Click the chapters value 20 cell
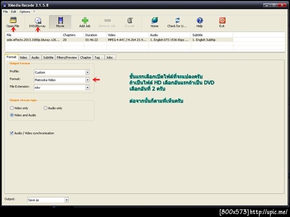This screenshot has height=217, width=290. [72, 40]
